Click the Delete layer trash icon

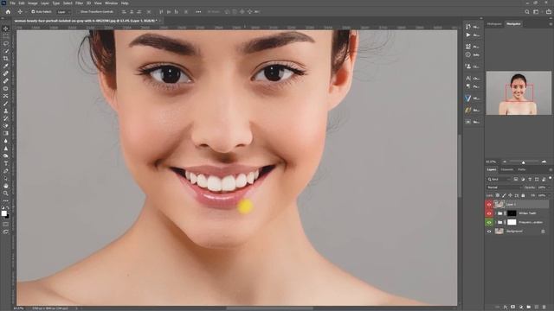544,308
